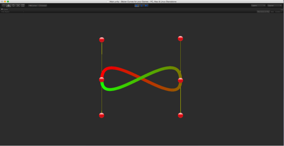Click the Main.unity document icon in the title bar

tap(108, 2)
